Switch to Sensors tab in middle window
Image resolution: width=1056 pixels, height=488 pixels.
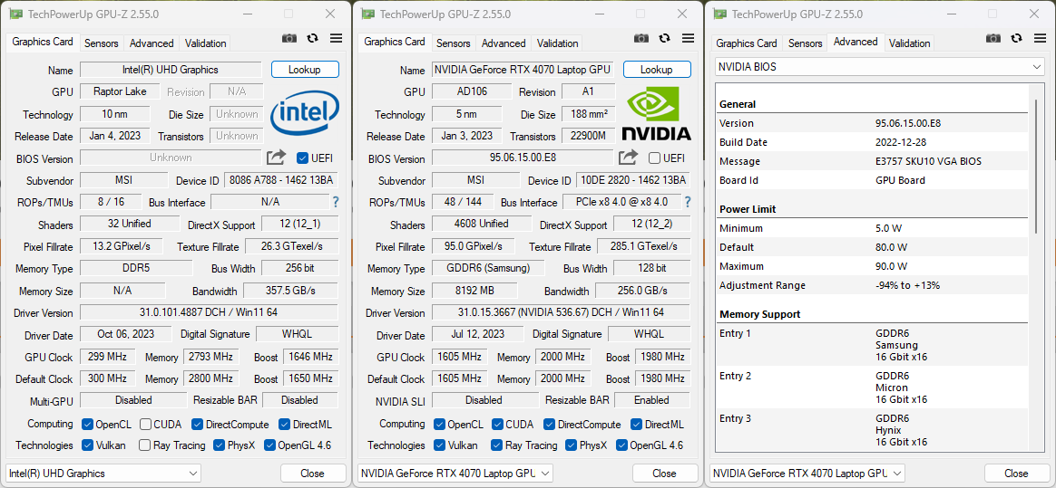[454, 43]
